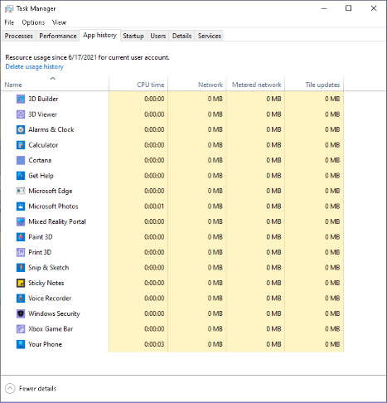The height and width of the screenshot is (403, 387).
Task: Select the Sticky Notes icon
Action: pos(21,283)
